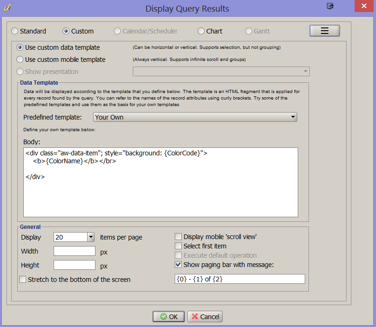This screenshot has height=327, width=376.
Task: Open the hamburger menu button
Action: coord(324,31)
